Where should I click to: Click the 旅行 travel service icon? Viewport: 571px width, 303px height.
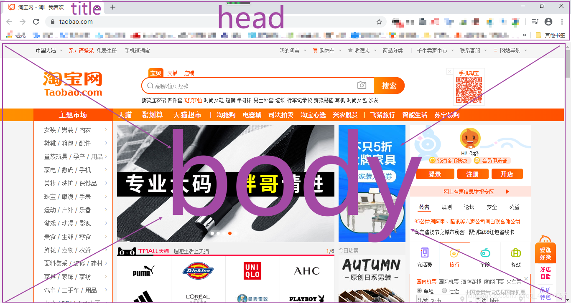pyautogui.click(x=455, y=253)
